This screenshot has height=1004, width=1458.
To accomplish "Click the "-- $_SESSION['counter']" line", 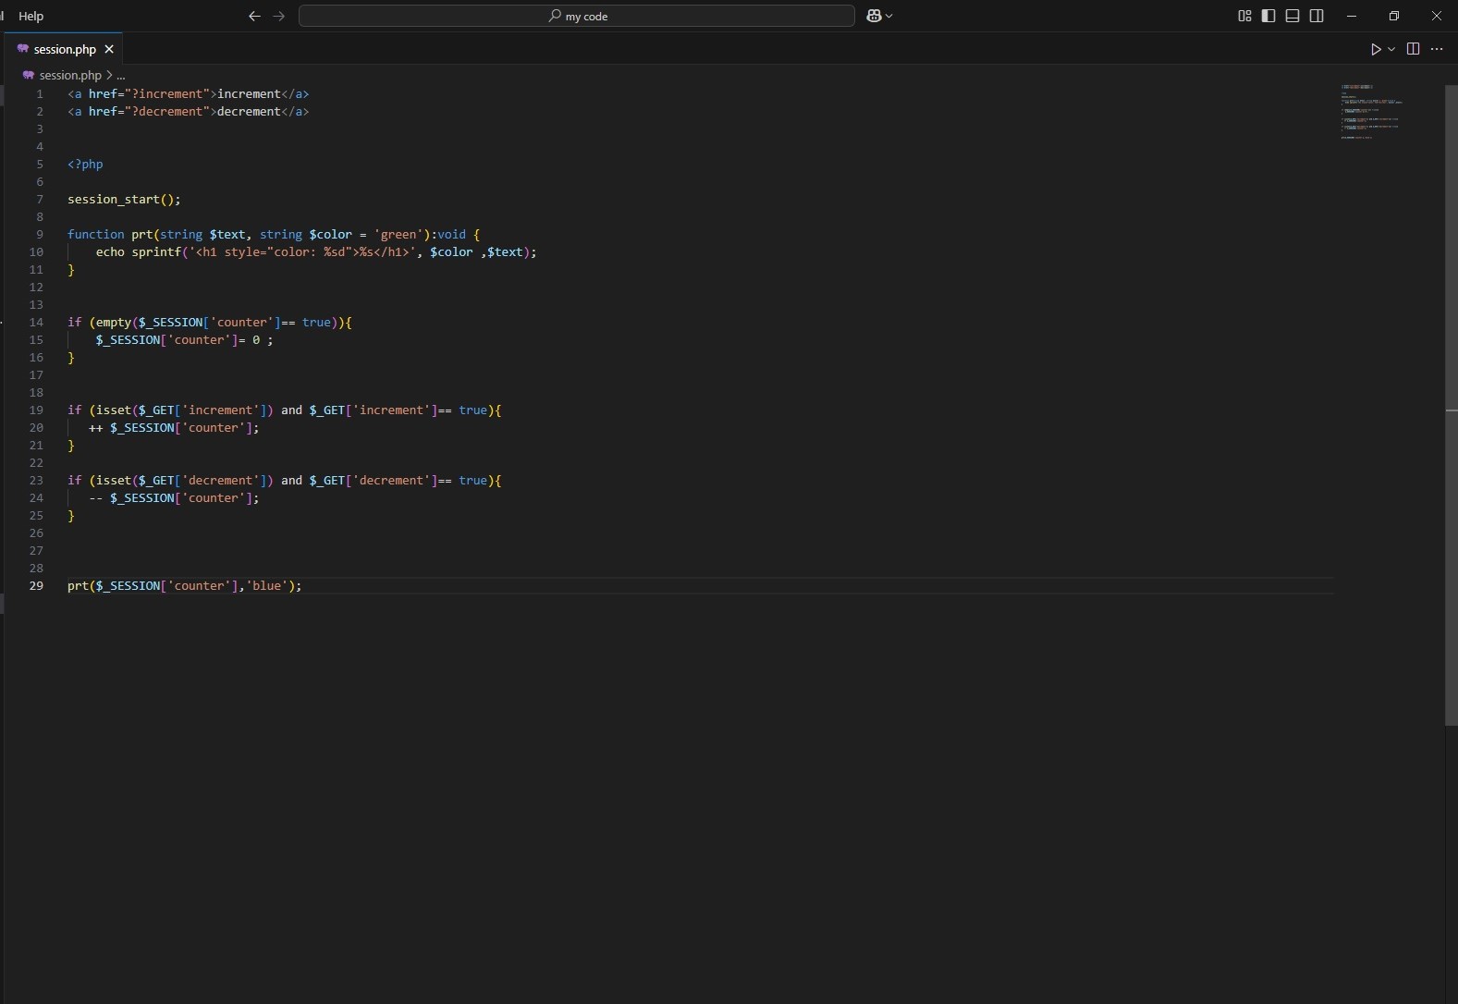I will [x=174, y=497].
